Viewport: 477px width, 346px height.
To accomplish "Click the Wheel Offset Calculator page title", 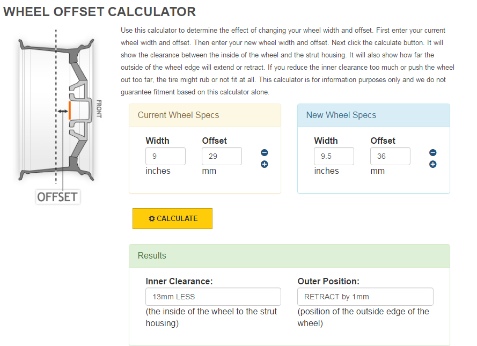I will tap(99, 11).
